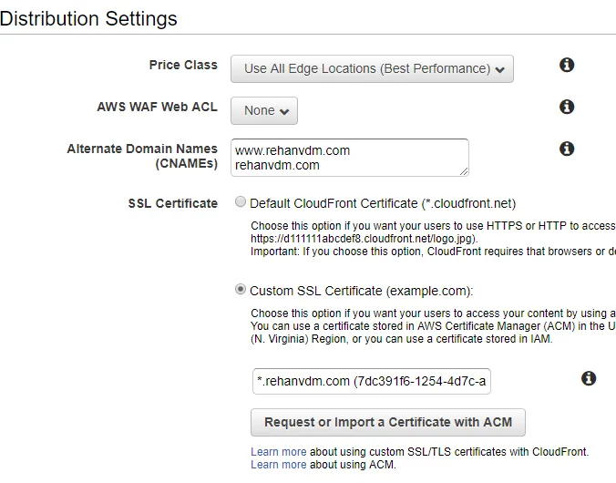Click the AWS WAF Web ACL label
This screenshot has width=616, height=483.
(157, 107)
